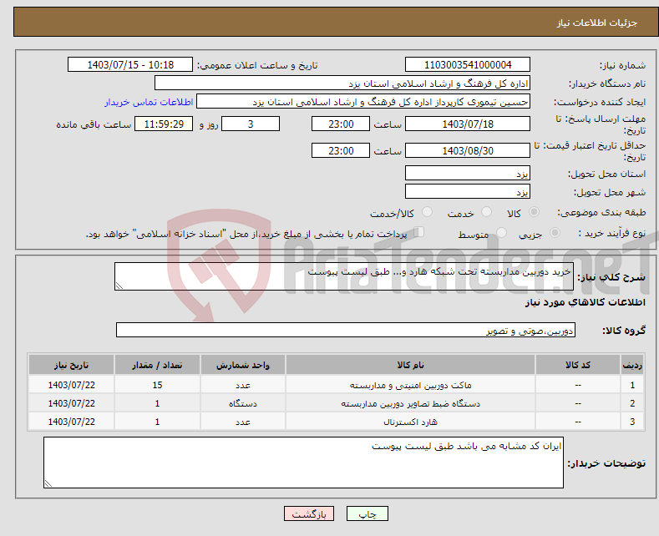The width and height of the screenshot is (659, 536).
Task: Click the resize handle of buyer notes box
Action: tap(48, 484)
